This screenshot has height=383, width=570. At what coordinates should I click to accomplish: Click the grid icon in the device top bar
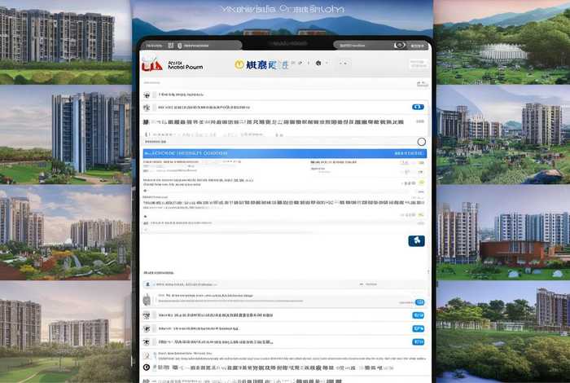[170, 46]
